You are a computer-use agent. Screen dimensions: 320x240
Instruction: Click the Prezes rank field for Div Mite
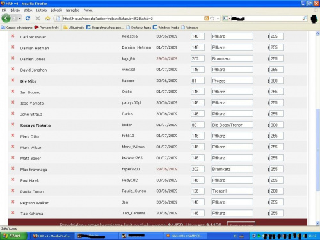point(232,81)
